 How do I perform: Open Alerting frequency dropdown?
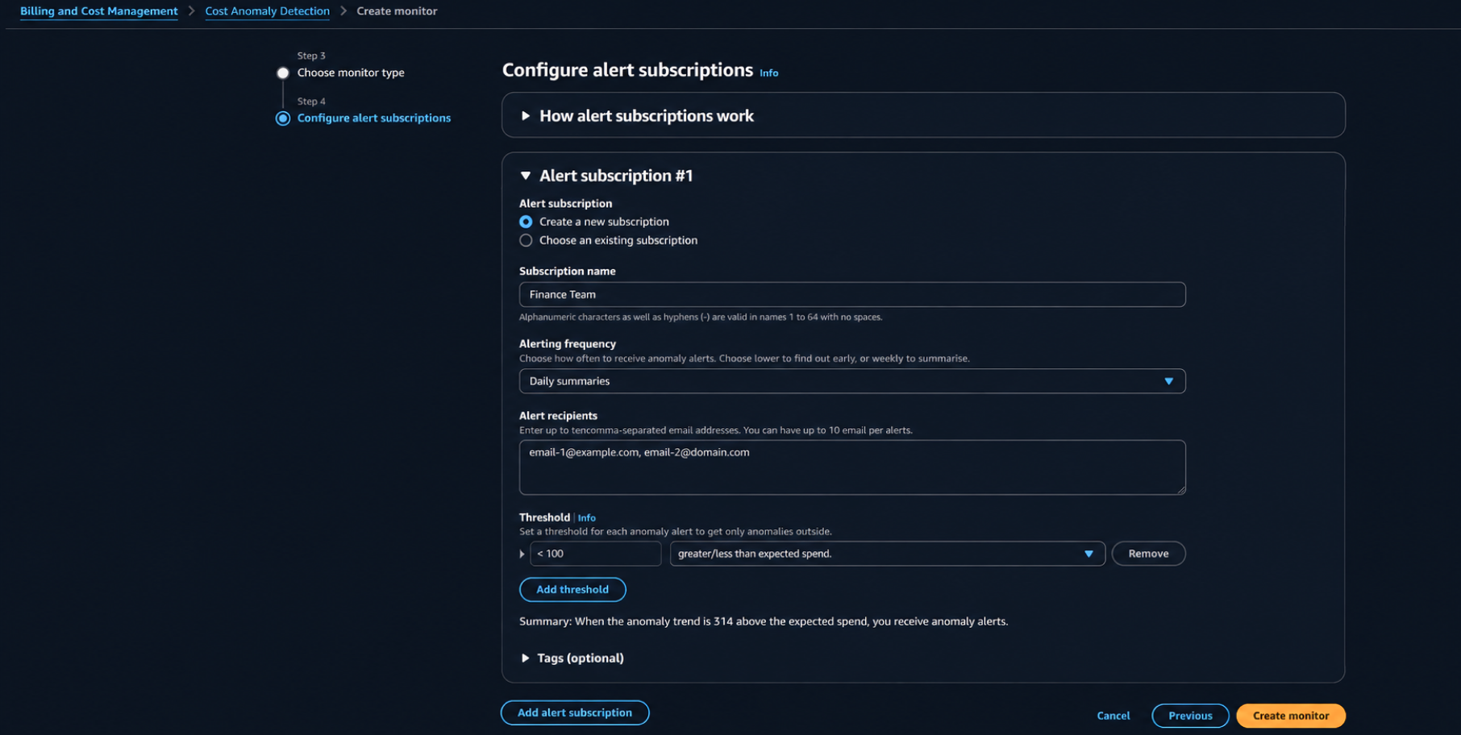tap(852, 381)
